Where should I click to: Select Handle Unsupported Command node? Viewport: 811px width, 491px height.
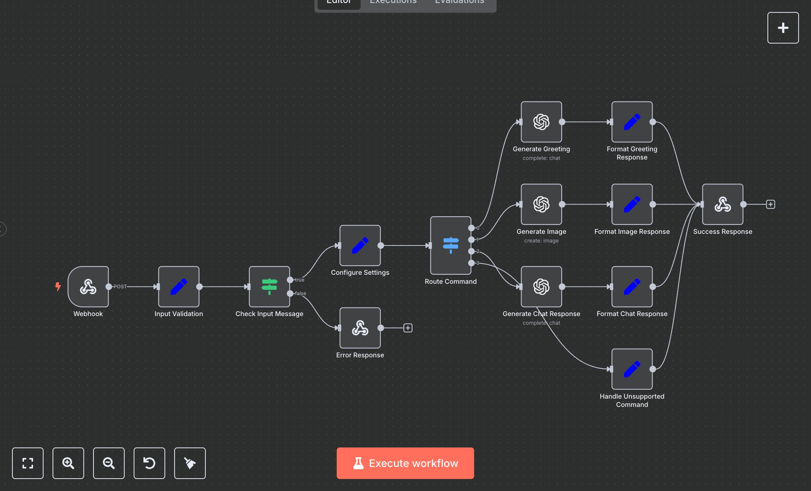tap(632, 369)
